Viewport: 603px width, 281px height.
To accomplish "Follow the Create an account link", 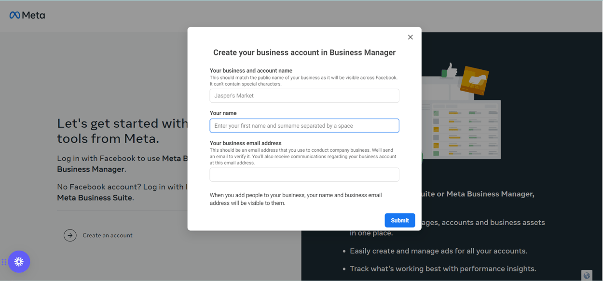I will pos(98,235).
